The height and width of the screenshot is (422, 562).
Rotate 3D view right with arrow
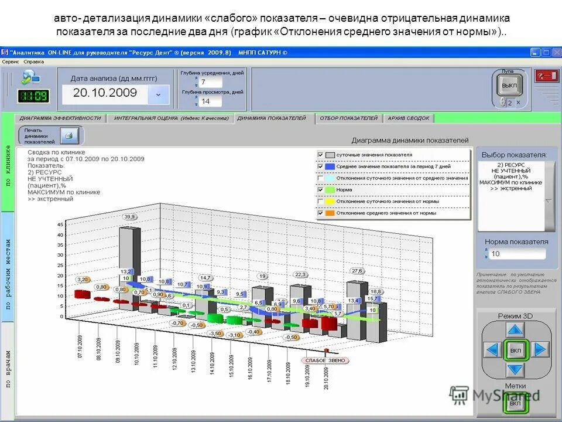540,349
